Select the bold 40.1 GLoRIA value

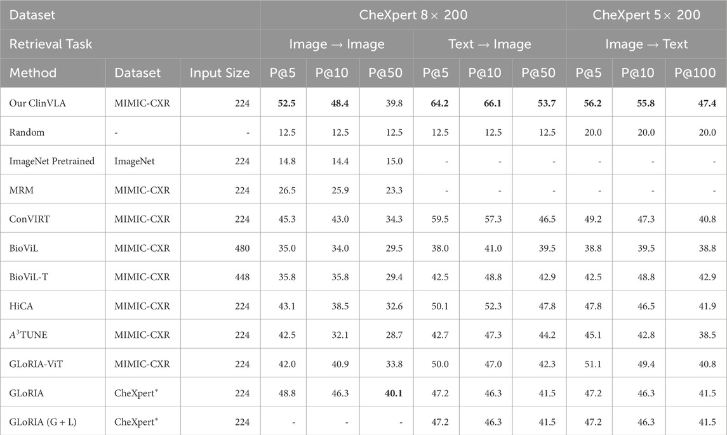click(390, 393)
